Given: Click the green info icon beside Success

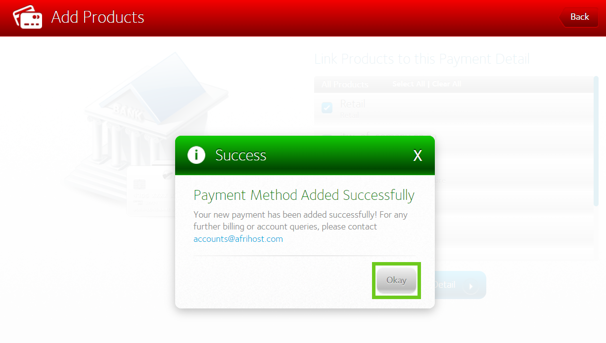Looking at the screenshot, I should click(196, 155).
